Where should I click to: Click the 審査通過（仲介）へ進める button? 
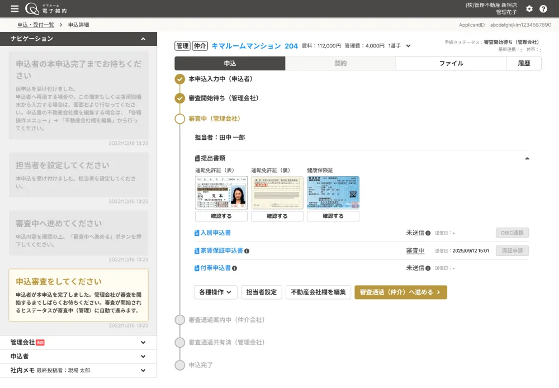(x=400, y=292)
